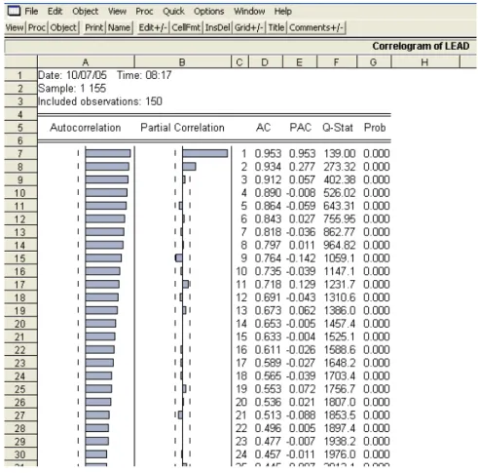Click PAC value -0.142
Image resolution: width=478 pixels, height=473 pixels.
[x=301, y=258]
